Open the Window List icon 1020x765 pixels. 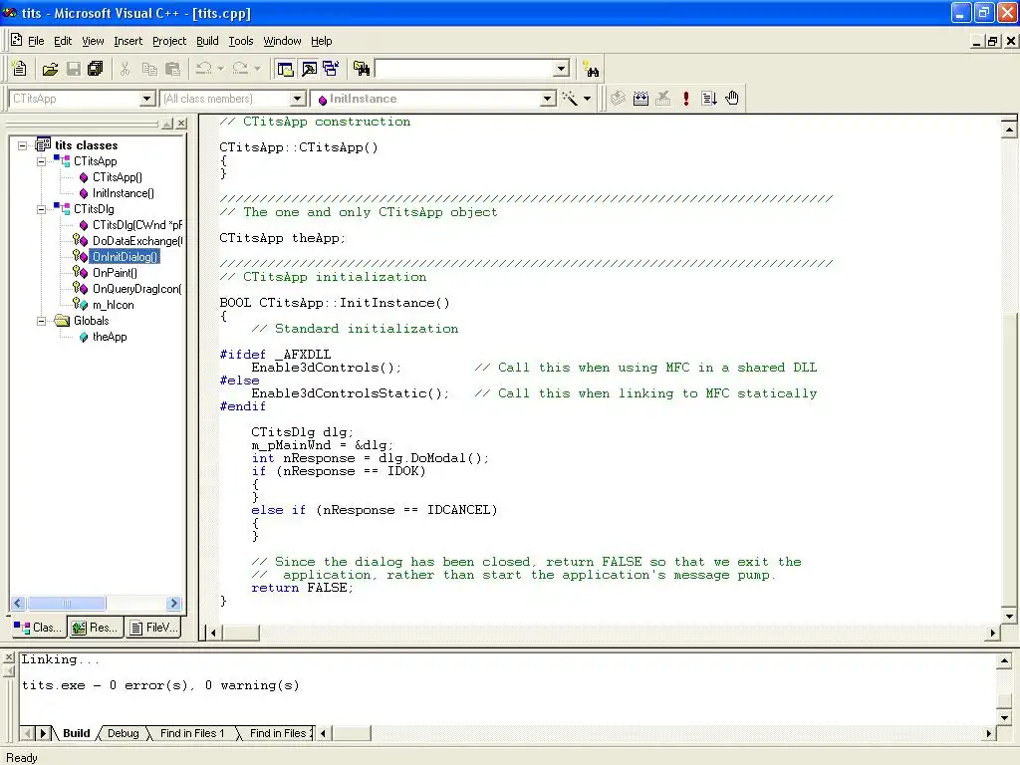[x=331, y=69]
